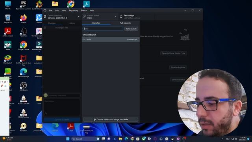The image size is (252, 142).
Task: Click Open in Visual Studio Code
Action: 174,53
